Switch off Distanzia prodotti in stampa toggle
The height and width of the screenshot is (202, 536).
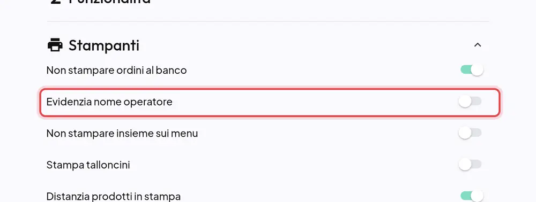coord(472,196)
